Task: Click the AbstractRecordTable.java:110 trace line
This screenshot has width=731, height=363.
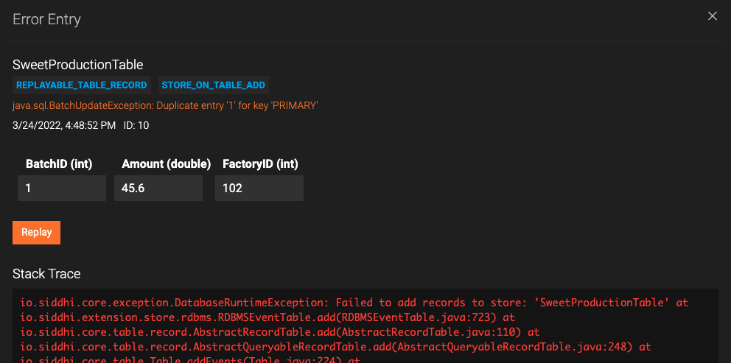Action: 280,332
